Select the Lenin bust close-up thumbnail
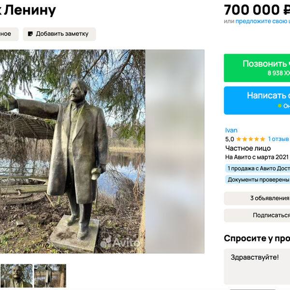 click(16, 275)
